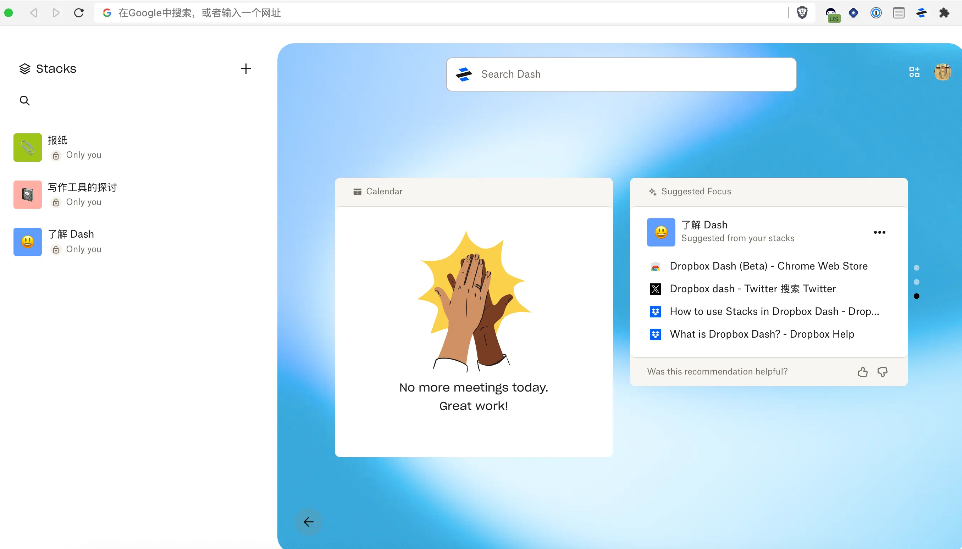This screenshot has height=549, width=962.
Task: Click the Google logo in address bar
Action: (x=107, y=13)
